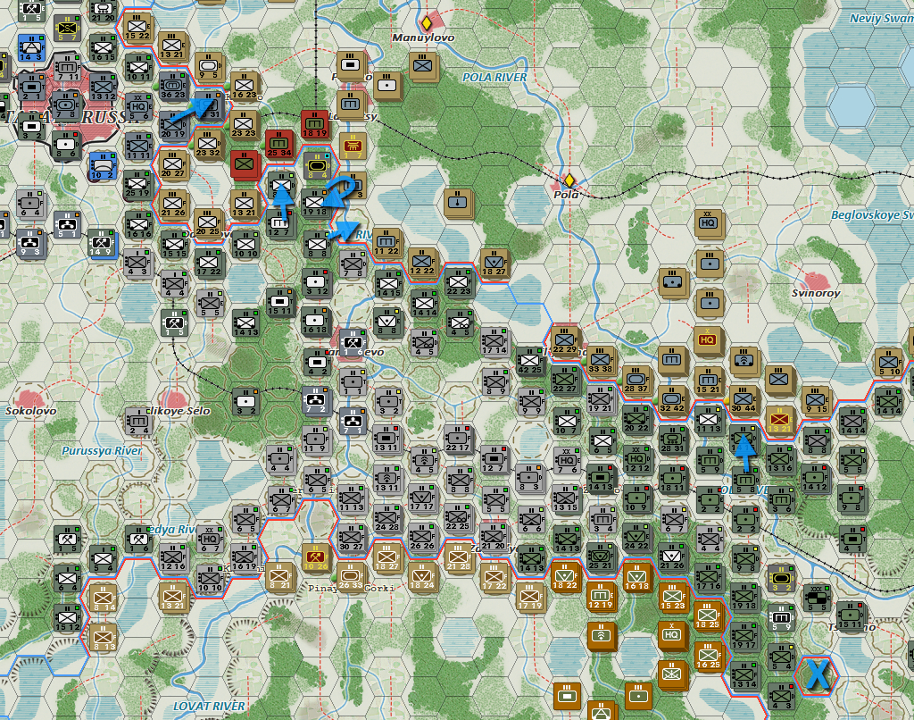The height and width of the screenshot is (720, 914).
Task: Pick the green infantry unit 22 23
Action: tap(458, 283)
